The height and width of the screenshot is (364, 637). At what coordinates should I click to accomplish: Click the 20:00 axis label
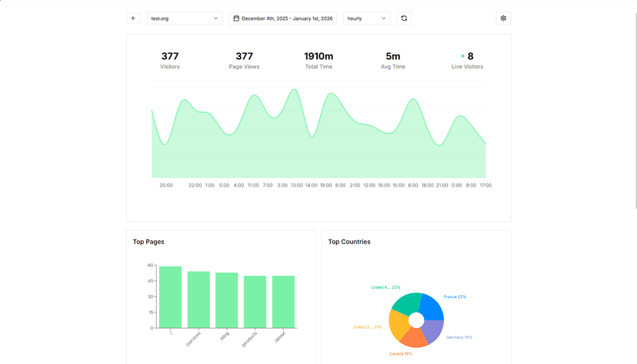coord(165,185)
